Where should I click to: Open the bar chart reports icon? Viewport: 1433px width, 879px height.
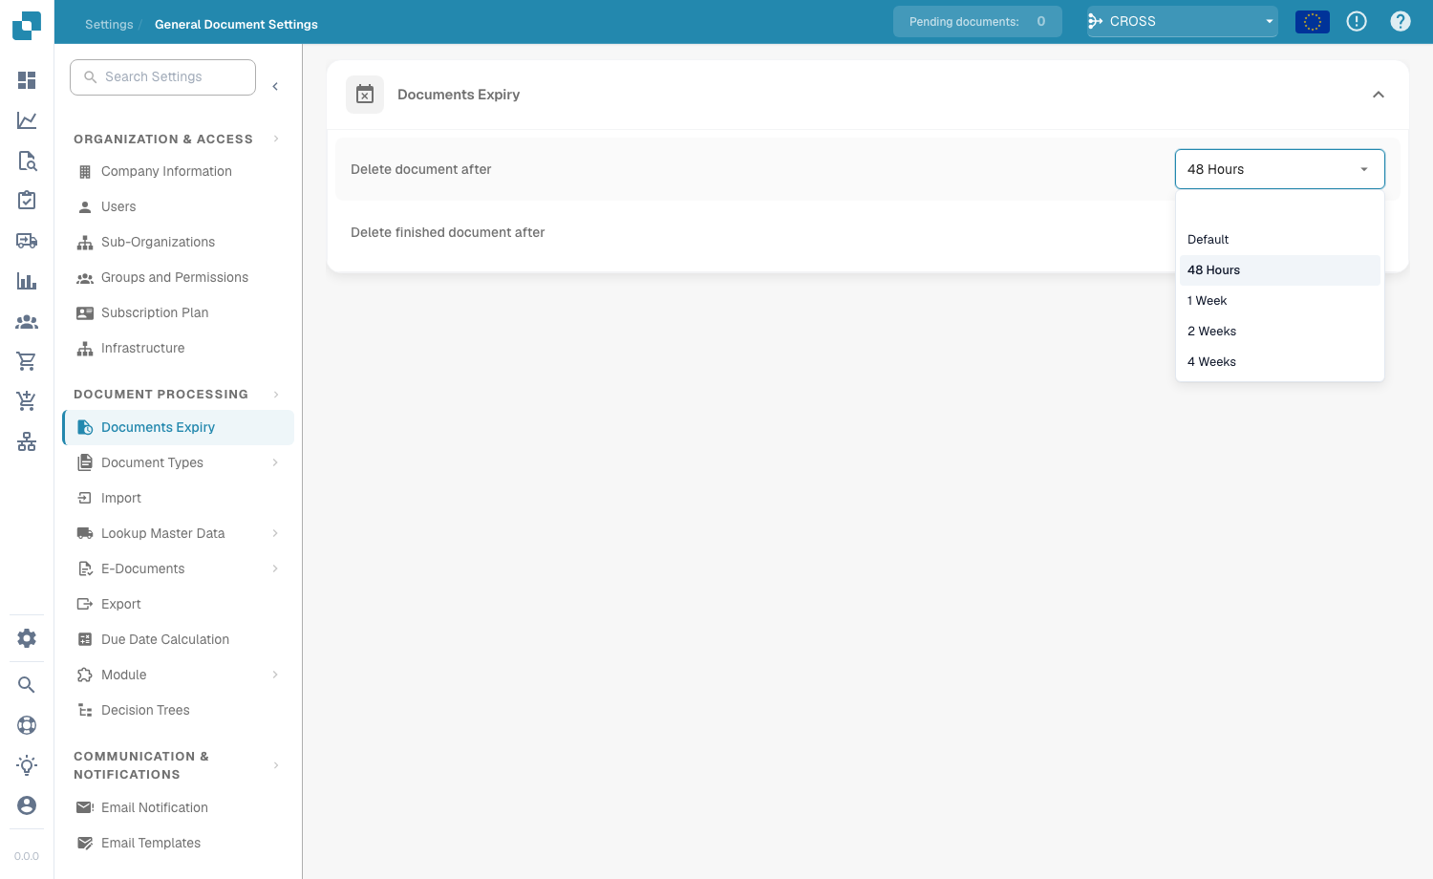point(27,281)
